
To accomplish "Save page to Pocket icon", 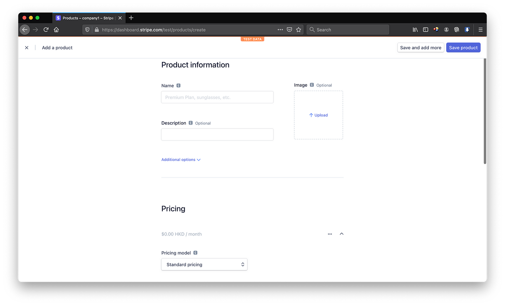I will pos(289,30).
